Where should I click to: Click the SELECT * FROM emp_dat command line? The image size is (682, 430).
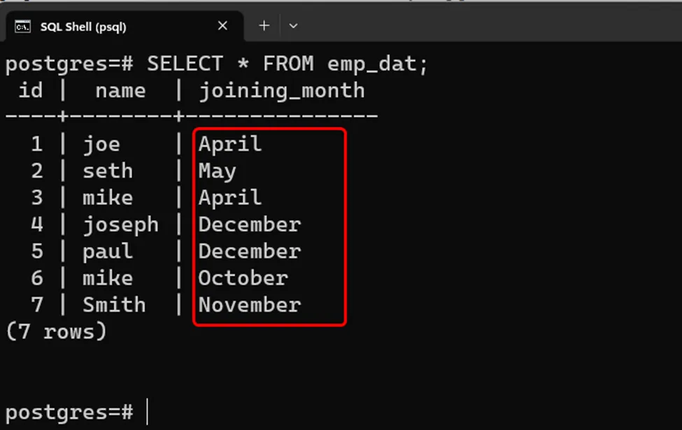click(x=217, y=64)
